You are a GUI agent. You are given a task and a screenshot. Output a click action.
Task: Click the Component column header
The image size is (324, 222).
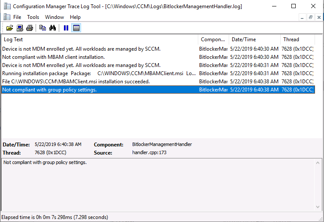click(213, 40)
